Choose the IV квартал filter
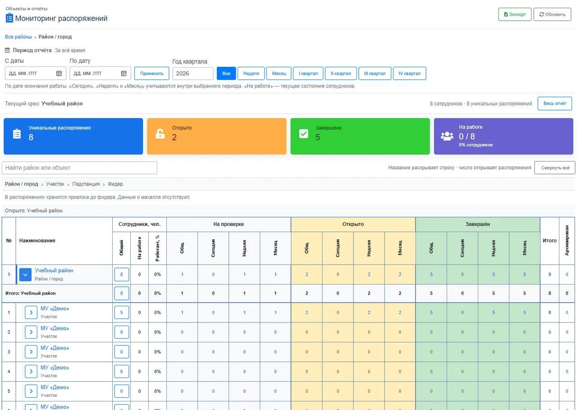577x410 pixels. (x=409, y=74)
